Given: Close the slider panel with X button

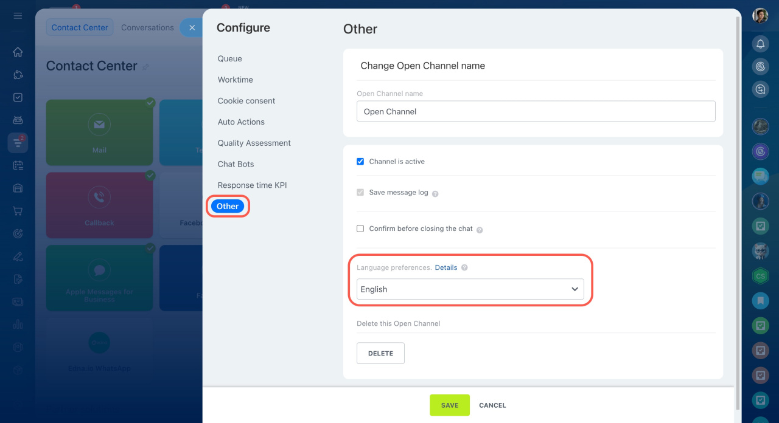Looking at the screenshot, I should [192, 27].
